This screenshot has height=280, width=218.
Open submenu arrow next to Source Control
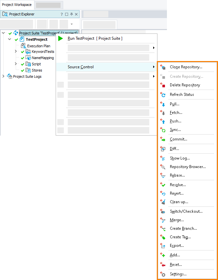pos(154,67)
